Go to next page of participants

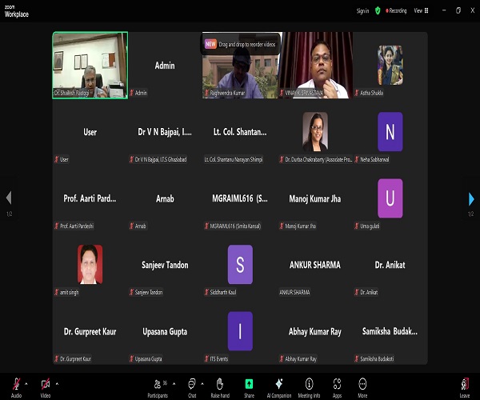pos(471,199)
